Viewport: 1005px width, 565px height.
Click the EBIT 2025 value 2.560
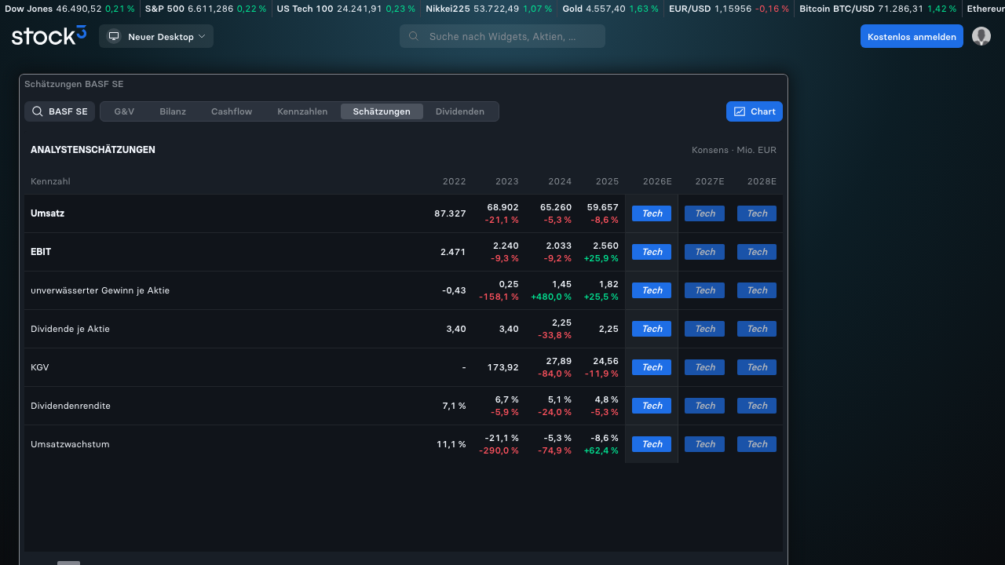click(x=606, y=246)
